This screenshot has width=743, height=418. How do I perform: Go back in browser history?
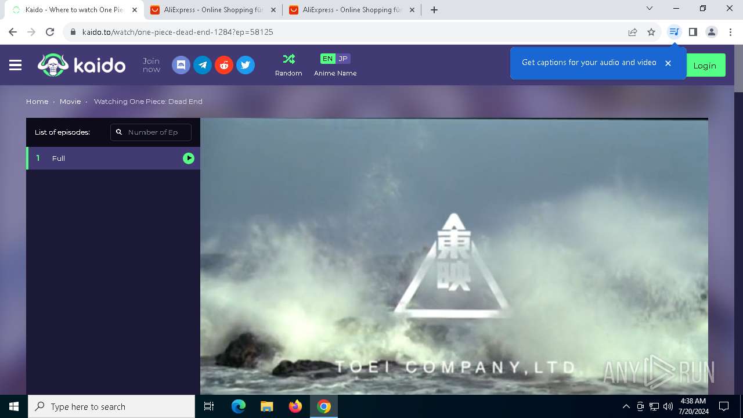(x=13, y=32)
